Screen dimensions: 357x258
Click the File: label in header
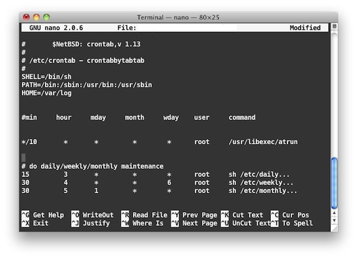click(x=127, y=28)
